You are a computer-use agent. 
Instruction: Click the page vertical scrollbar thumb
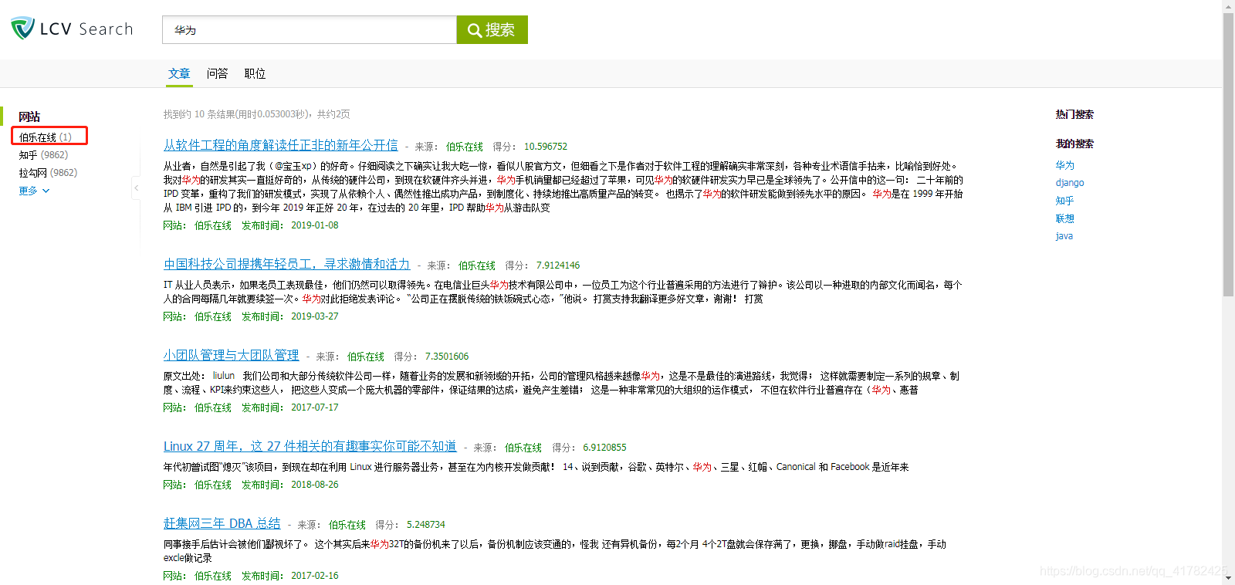pos(1228,154)
